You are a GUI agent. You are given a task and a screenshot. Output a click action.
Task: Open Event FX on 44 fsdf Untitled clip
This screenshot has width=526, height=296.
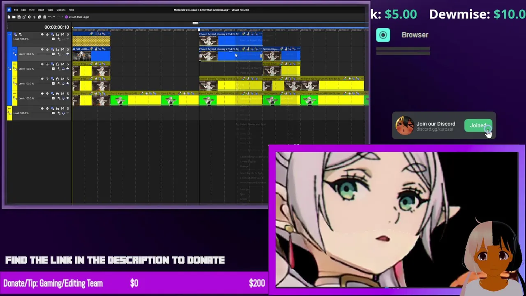click(104, 49)
